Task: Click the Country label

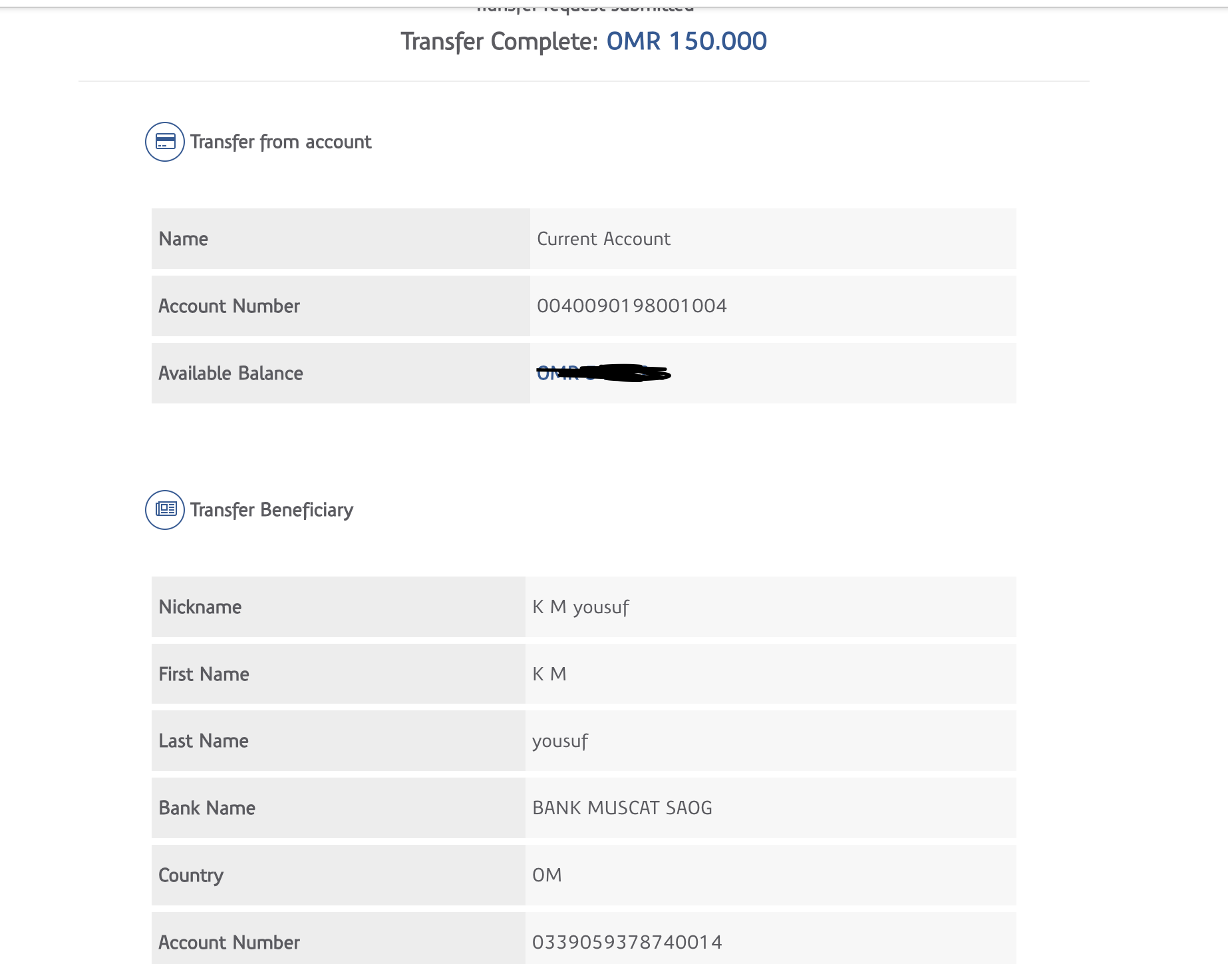Action: pyautogui.click(x=191, y=875)
